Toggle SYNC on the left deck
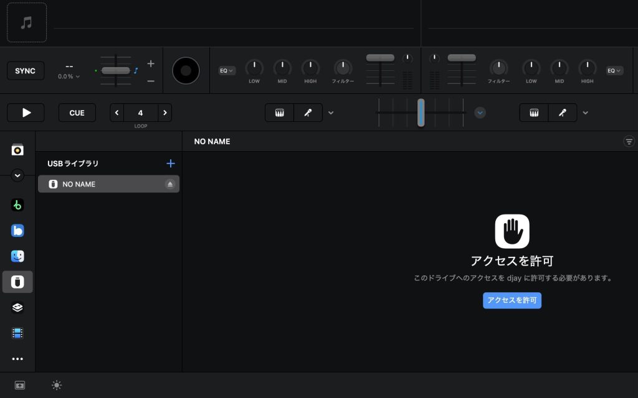The image size is (638, 398). [x=25, y=71]
